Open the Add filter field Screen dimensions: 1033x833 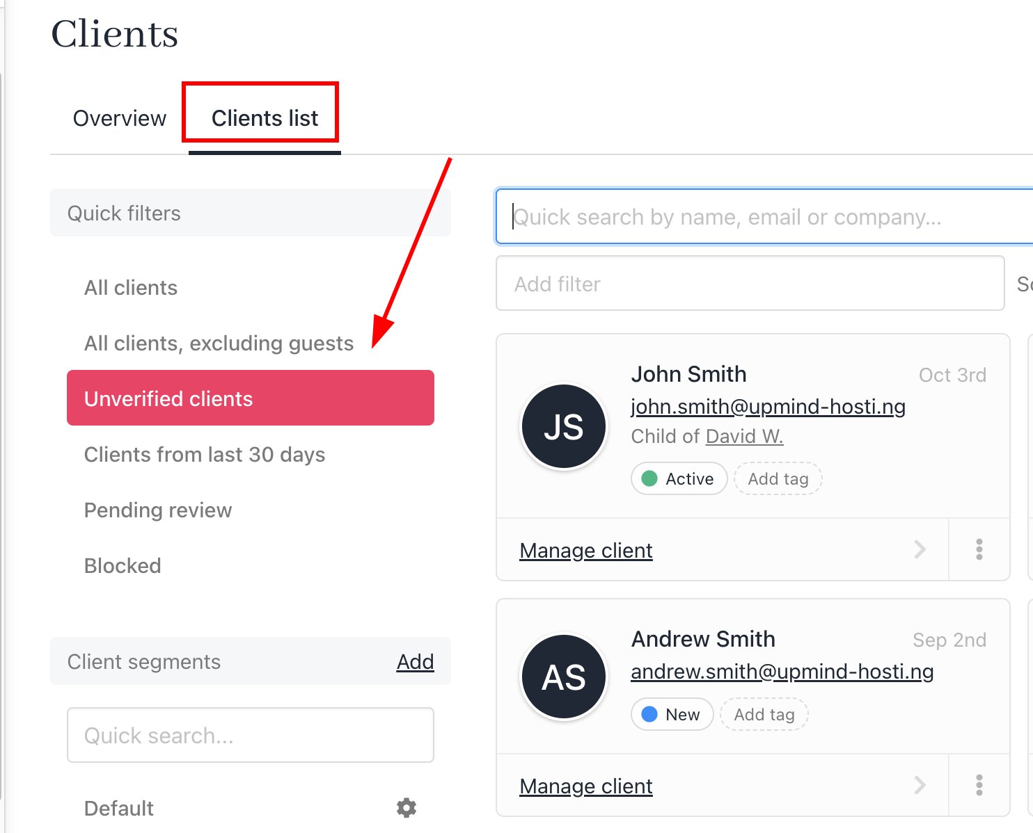[x=750, y=283]
